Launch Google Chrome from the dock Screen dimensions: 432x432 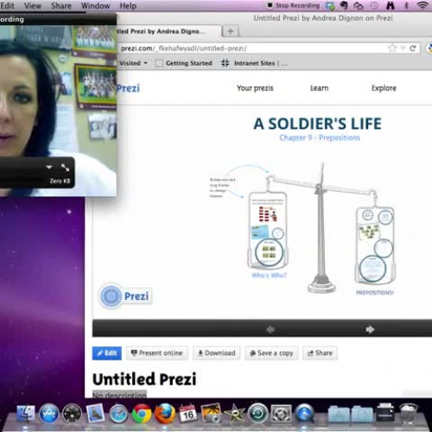(x=142, y=414)
